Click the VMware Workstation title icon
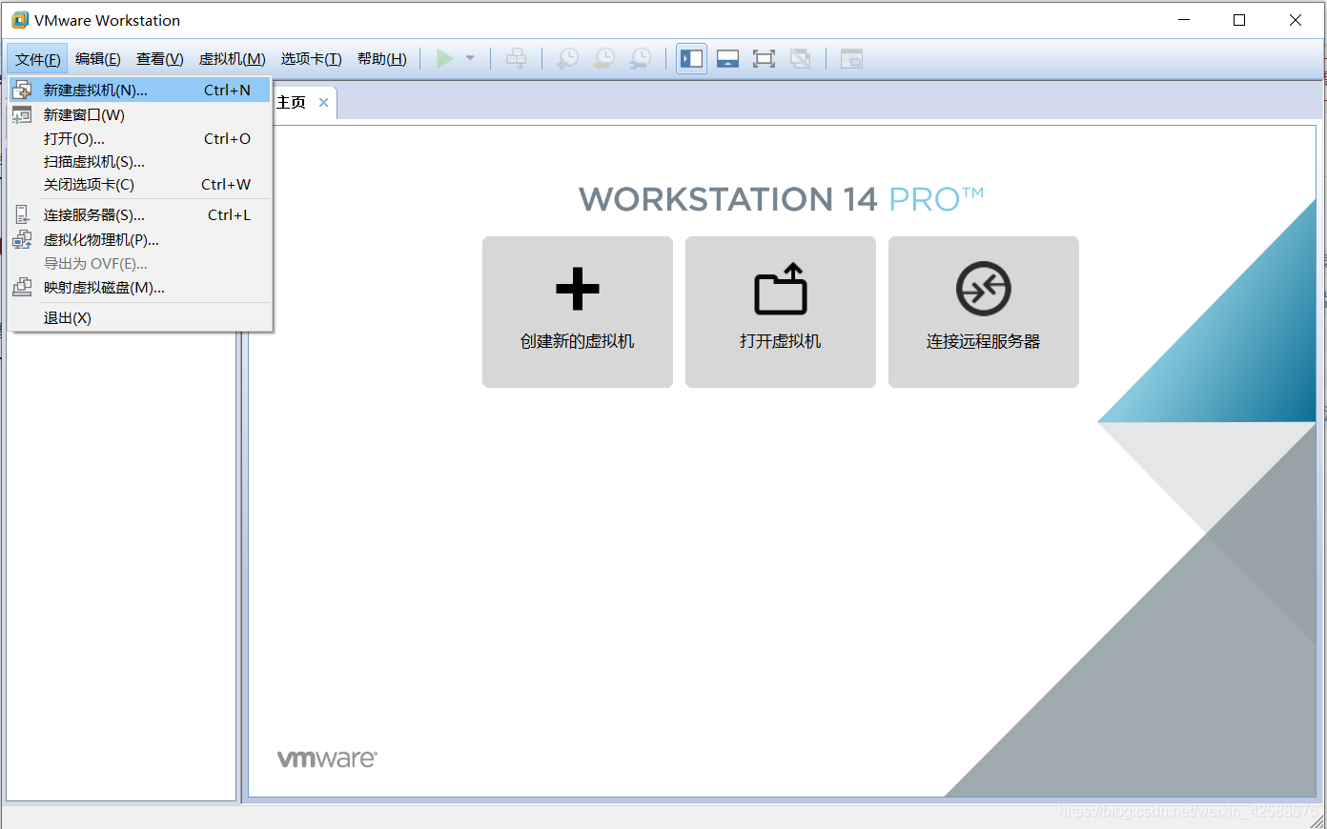The height and width of the screenshot is (829, 1327). click(x=20, y=20)
